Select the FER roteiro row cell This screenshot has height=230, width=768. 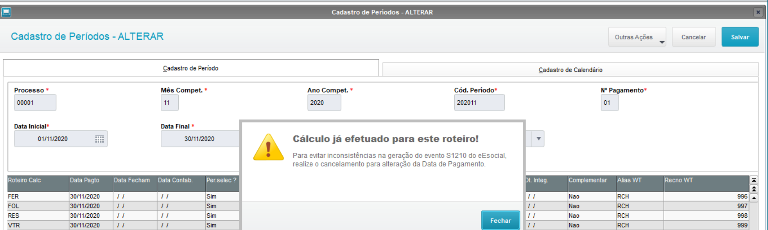click(38, 197)
